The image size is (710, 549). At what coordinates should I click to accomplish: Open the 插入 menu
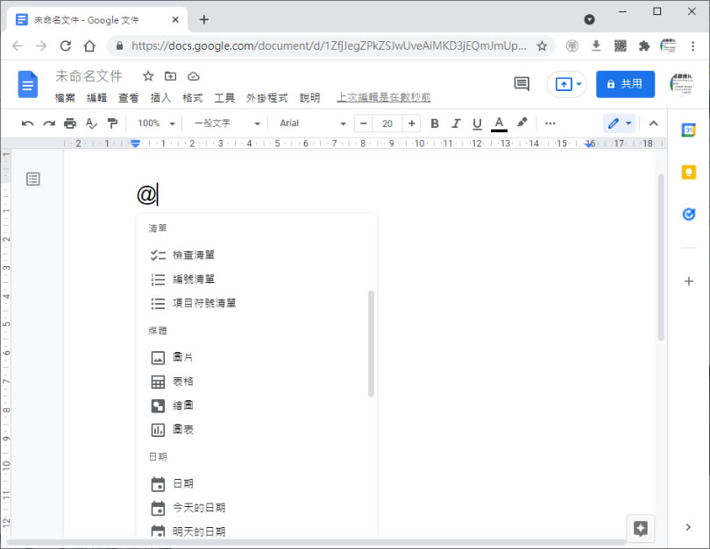point(160,98)
